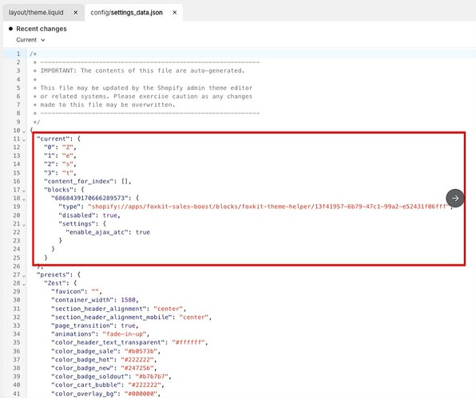Collapse the block ID fold on line 18

[x=24, y=199]
